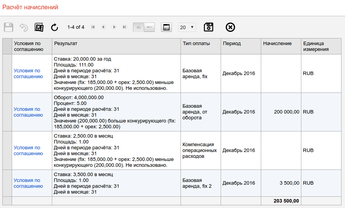The height and width of the screenshot is (208, 345).
Task: Toggle the multi-line row view button
Action: [x=138, y=27]
